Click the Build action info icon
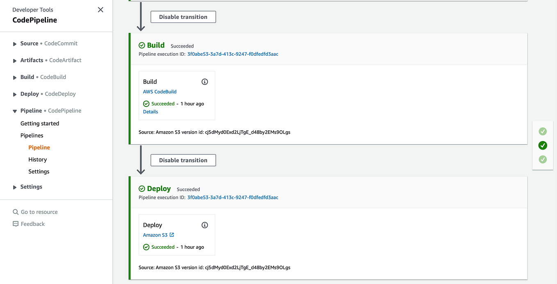 coord(204,82)
